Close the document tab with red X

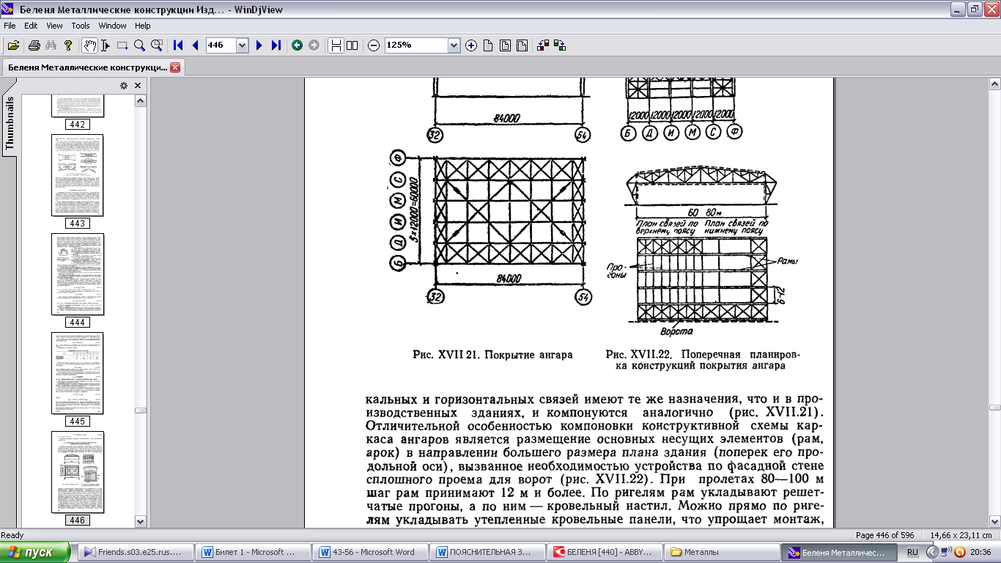(175, 67)
